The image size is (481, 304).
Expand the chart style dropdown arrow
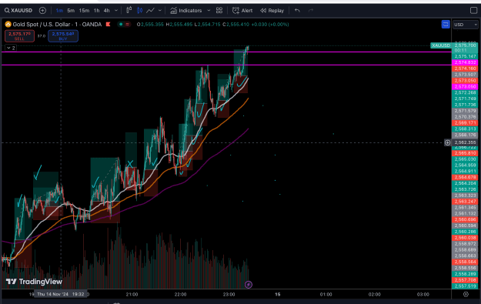coord(160,11)
